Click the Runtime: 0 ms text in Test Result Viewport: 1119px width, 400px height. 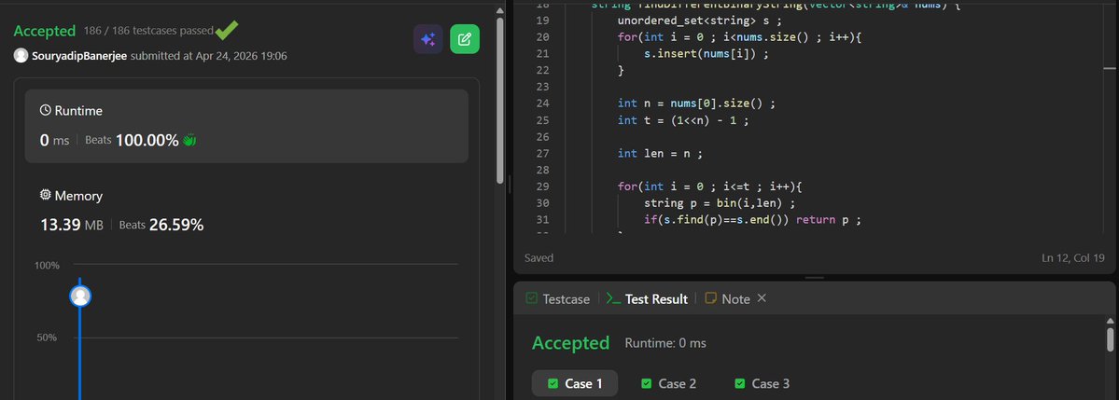tap(665, 343)
